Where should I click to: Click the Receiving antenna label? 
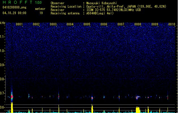(65, 13)
